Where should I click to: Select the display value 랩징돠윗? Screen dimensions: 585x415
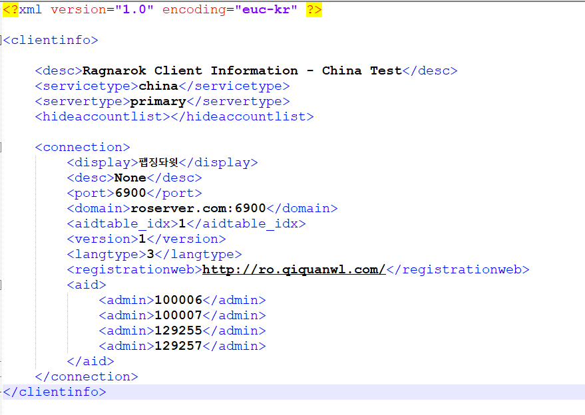(160, 162)
